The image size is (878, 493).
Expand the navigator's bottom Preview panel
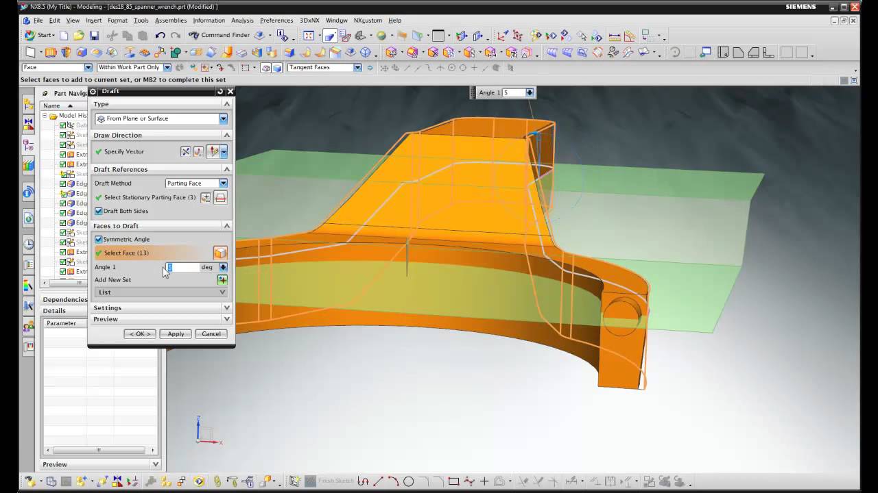tap(155, 464)
